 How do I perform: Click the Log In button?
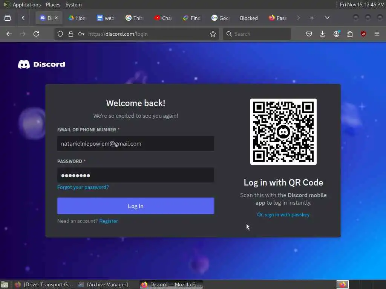(136, 206)
